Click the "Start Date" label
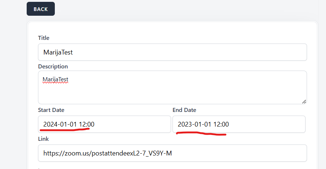 click(51, 110)
